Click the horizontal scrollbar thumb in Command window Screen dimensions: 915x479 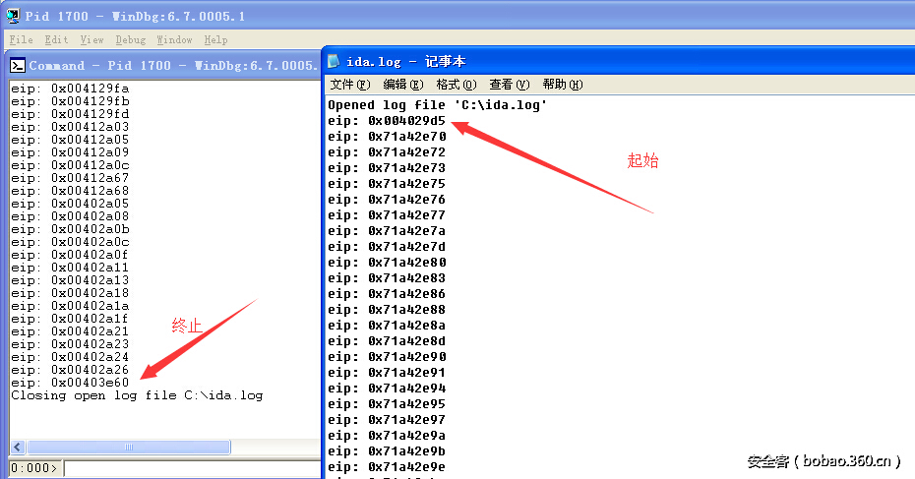pos(128,448)
